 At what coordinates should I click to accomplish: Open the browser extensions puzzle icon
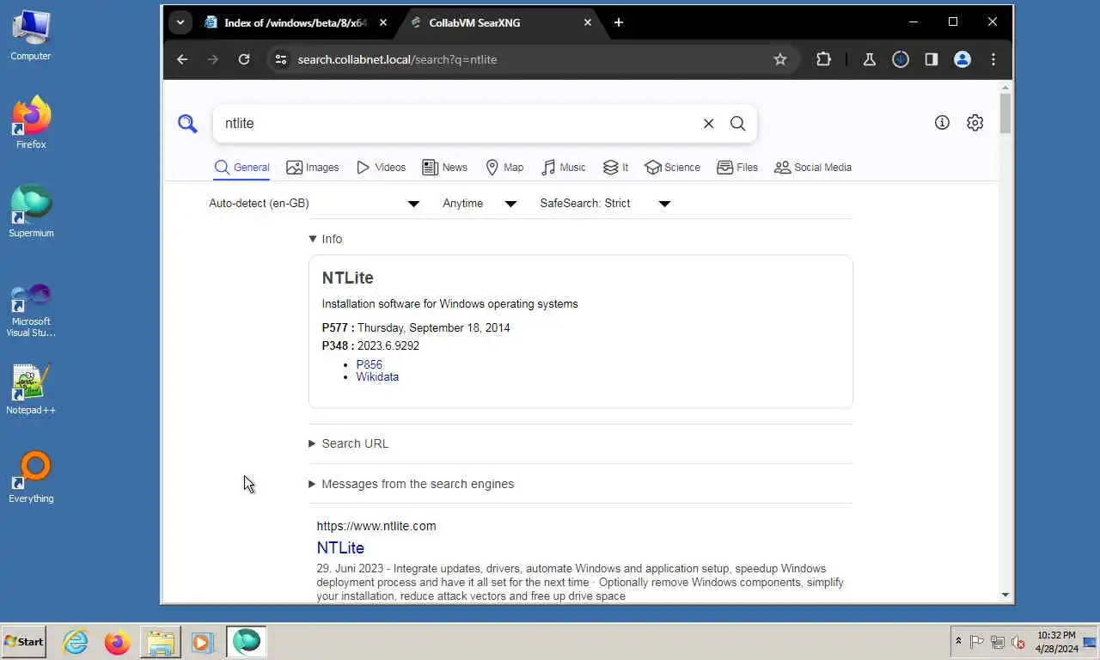coord(823,59)
